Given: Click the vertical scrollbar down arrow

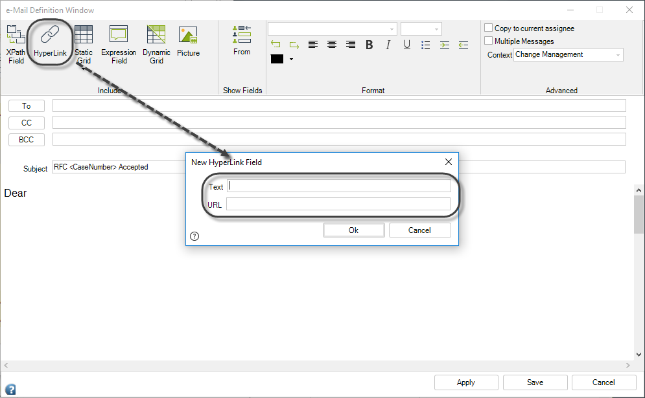Looking at the screenshot, I should 639,355.
